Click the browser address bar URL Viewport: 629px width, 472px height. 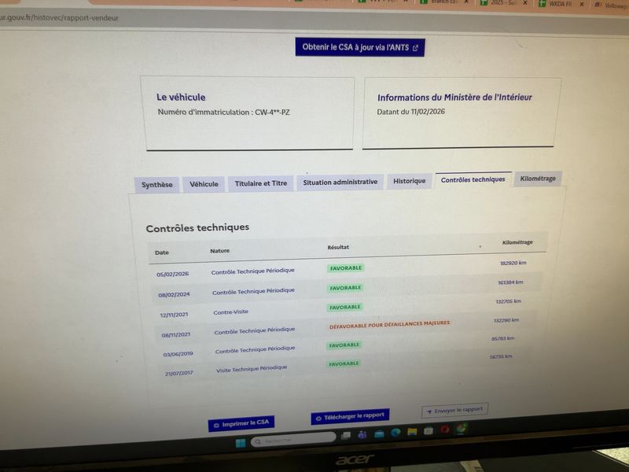(60, 17)
